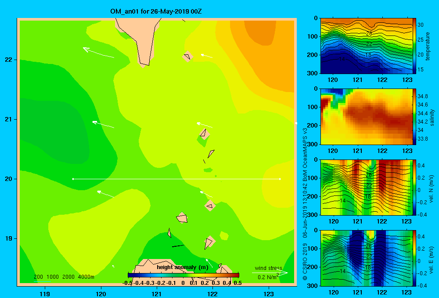Open the eastward velocity section plot
The height and width of the screenshot is (298, 439).
[367, 258]
